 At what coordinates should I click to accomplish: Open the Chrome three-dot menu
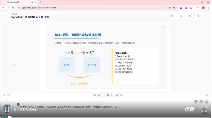pos(208,8)
